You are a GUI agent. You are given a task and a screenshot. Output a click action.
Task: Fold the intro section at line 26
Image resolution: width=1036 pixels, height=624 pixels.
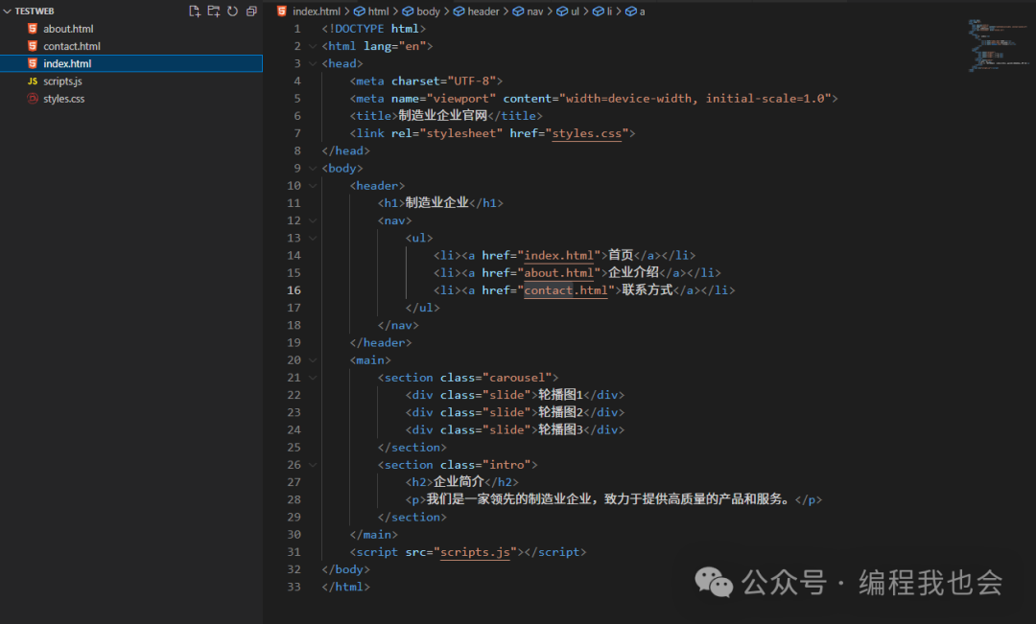pyautogui.click(x=313, y=465)
